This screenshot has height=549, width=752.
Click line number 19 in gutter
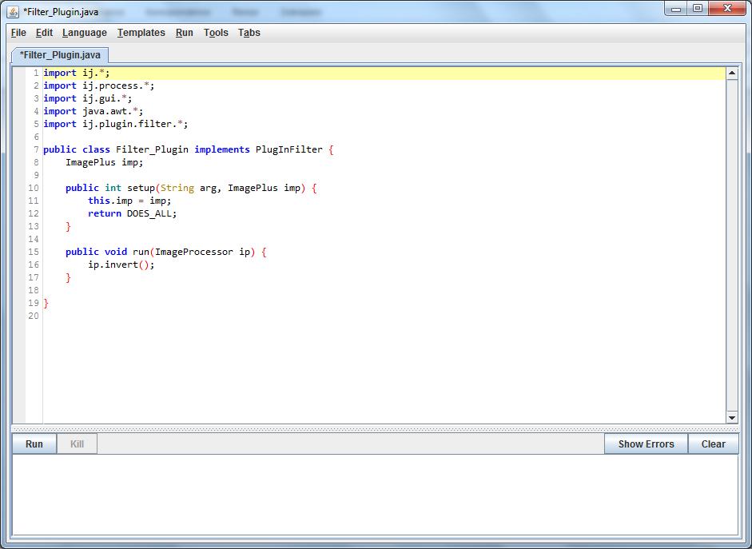point(33,303)
